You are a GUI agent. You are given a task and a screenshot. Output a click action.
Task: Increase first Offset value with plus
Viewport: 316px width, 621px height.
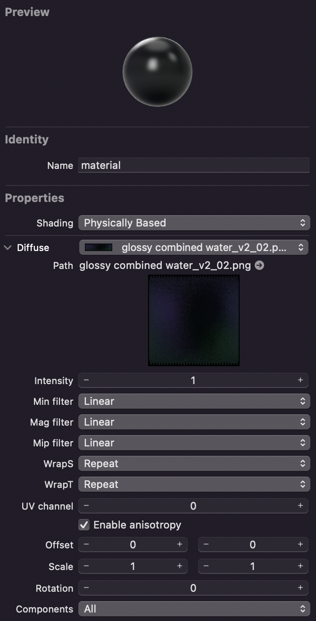pos(180,545)
